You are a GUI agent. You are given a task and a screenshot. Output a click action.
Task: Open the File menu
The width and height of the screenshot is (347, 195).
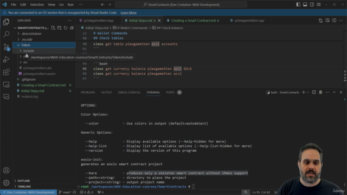pyautogui.click(x=14, y=4)
